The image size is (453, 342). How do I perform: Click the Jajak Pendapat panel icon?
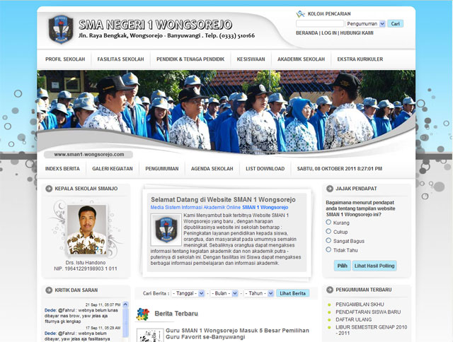[x=329, y=189]
